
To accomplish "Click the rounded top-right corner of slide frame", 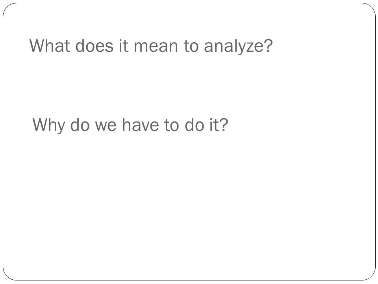I will click(x=370, y=8).
